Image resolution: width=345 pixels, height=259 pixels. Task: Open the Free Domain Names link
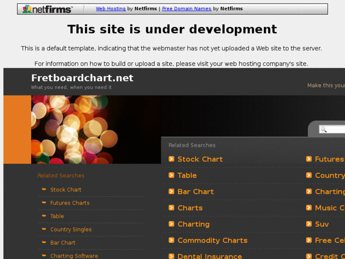pos(186,9)
